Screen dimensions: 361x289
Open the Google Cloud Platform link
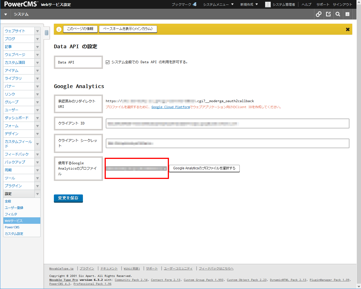click(171, 107)
